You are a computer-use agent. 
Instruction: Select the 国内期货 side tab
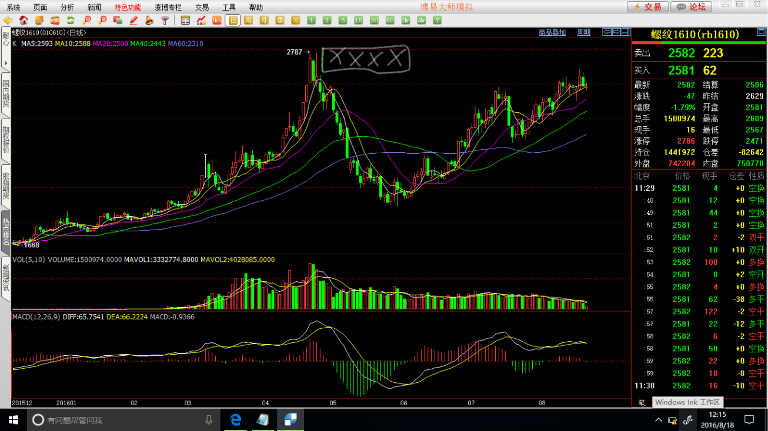coord(6,94)
